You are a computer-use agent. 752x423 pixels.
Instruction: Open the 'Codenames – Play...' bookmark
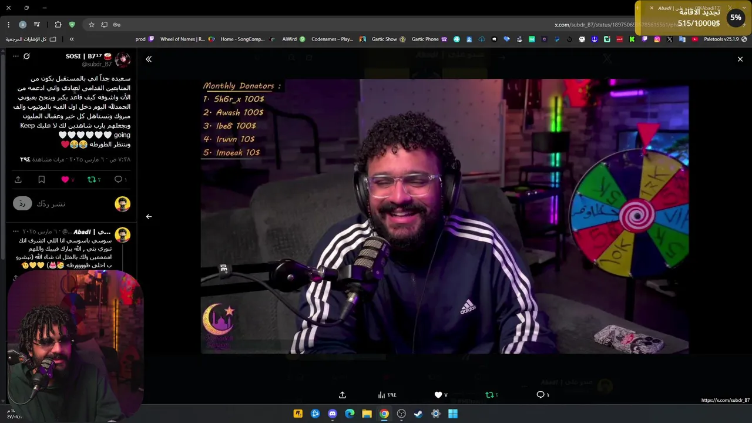[338, 39]
